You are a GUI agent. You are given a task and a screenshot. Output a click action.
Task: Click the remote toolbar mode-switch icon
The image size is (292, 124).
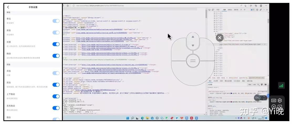280,101
